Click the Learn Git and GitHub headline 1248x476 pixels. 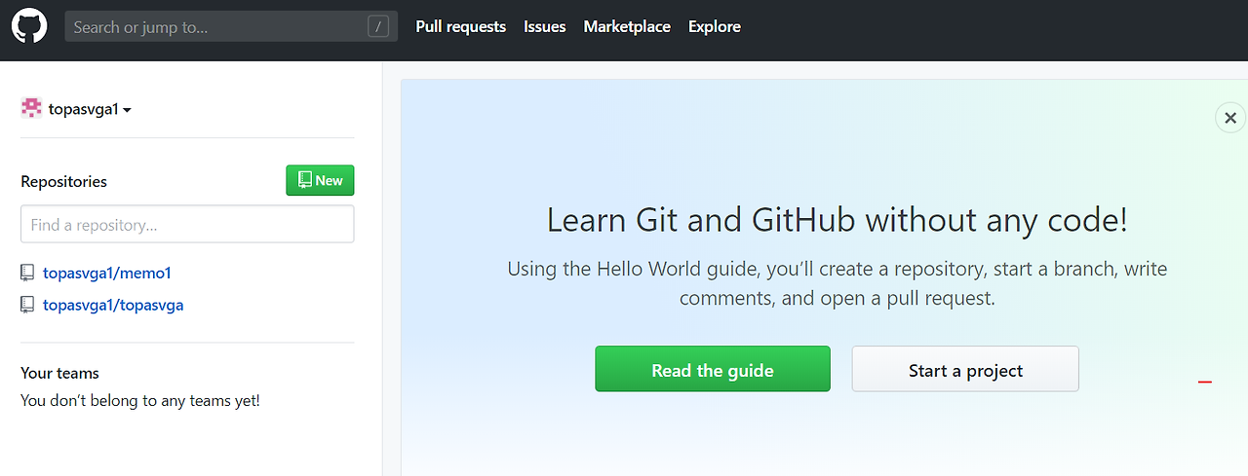click(x=838, y=219)
